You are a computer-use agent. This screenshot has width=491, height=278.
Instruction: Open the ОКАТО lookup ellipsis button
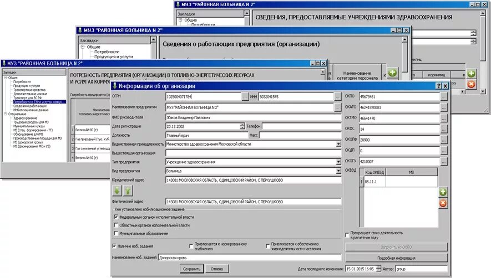[443, 107]
